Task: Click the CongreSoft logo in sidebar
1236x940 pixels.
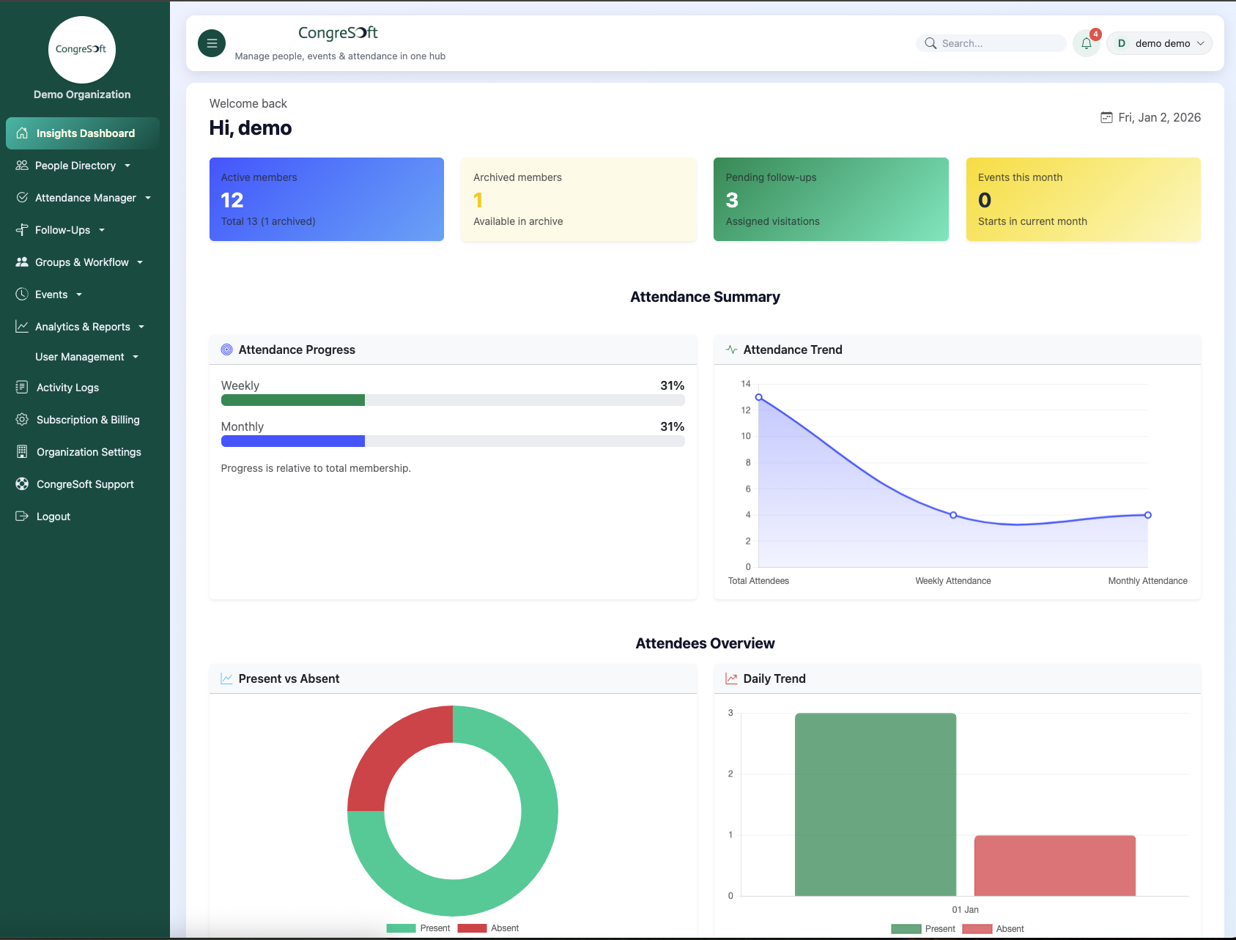Action: tap(81, 50)
